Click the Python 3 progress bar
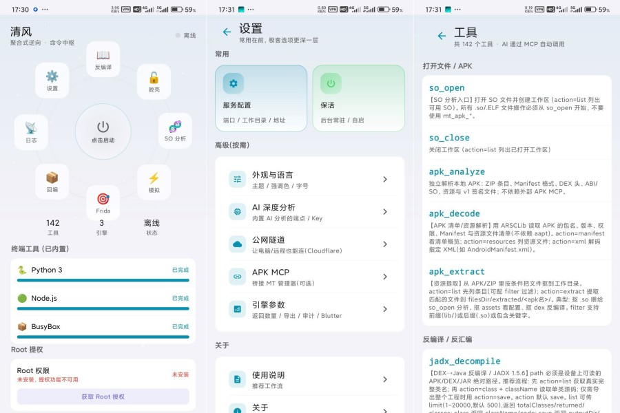This screenshot has height=413, width=620. coord(103,280)
